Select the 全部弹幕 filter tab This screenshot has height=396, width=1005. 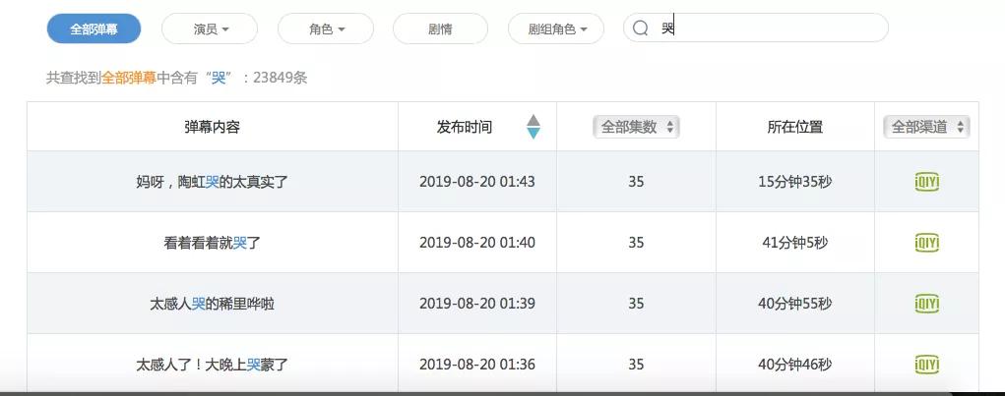pos(94,28)
